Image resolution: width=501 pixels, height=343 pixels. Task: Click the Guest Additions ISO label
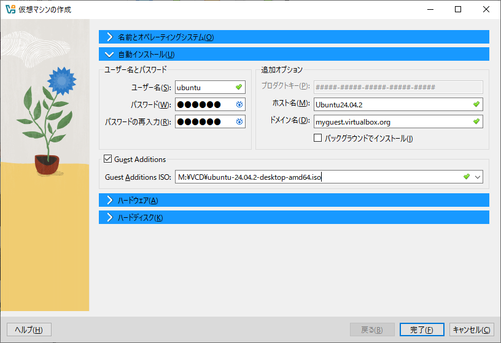tap(138, 177)
